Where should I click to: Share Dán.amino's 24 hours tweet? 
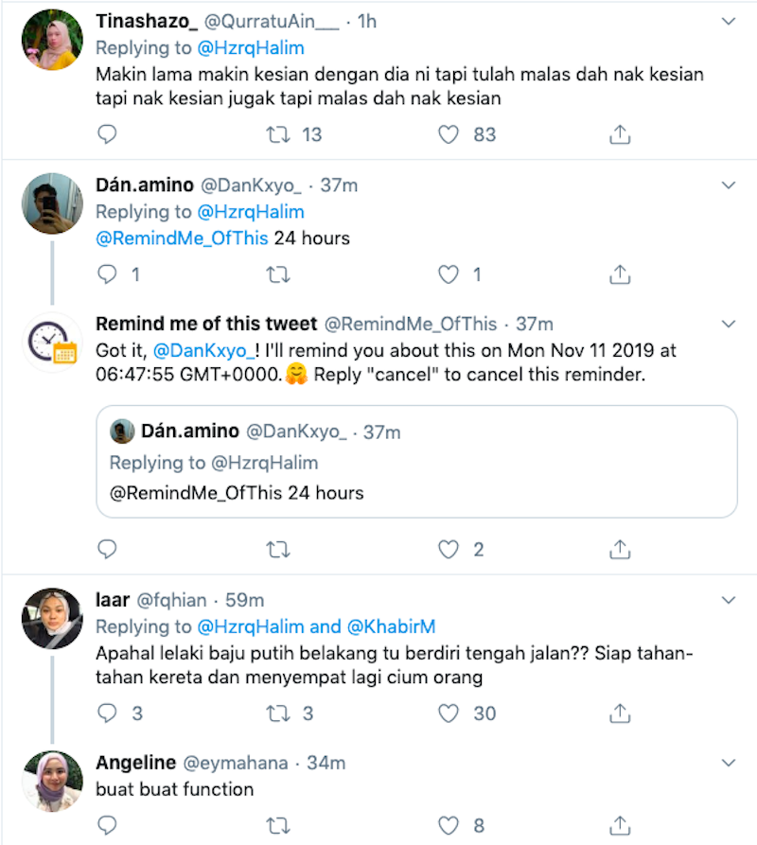click(x=620, y=275)
